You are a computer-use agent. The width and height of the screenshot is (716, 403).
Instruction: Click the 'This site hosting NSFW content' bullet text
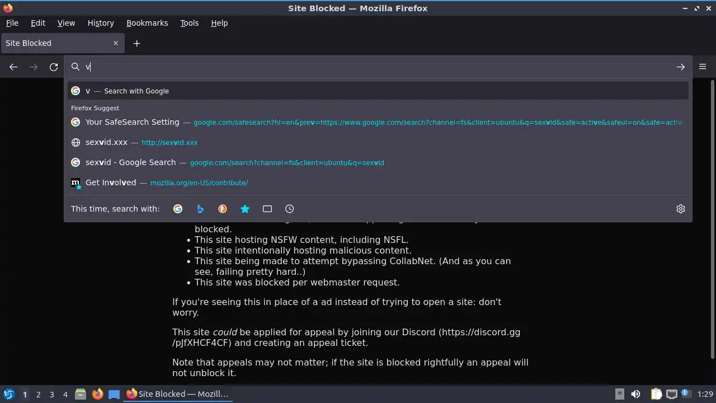pyautogui.click(x=302, y=240)
